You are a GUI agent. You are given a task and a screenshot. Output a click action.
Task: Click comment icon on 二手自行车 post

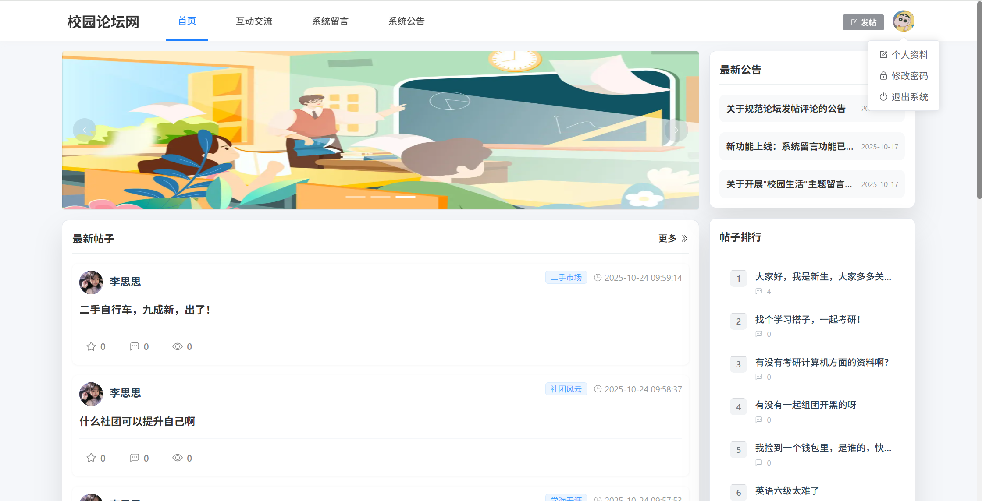(134, 346)
